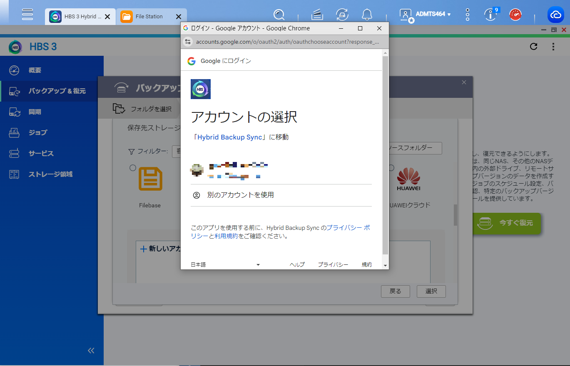Image resolution: width=570 pixels, height=366 pixels.
Task: Click the HUAWEI cloud logo
Action: coord(408,179)
